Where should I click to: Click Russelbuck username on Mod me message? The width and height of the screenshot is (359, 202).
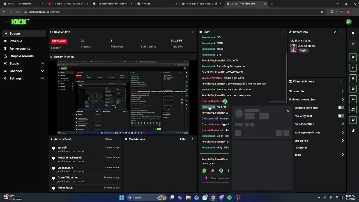pos(208,107)
